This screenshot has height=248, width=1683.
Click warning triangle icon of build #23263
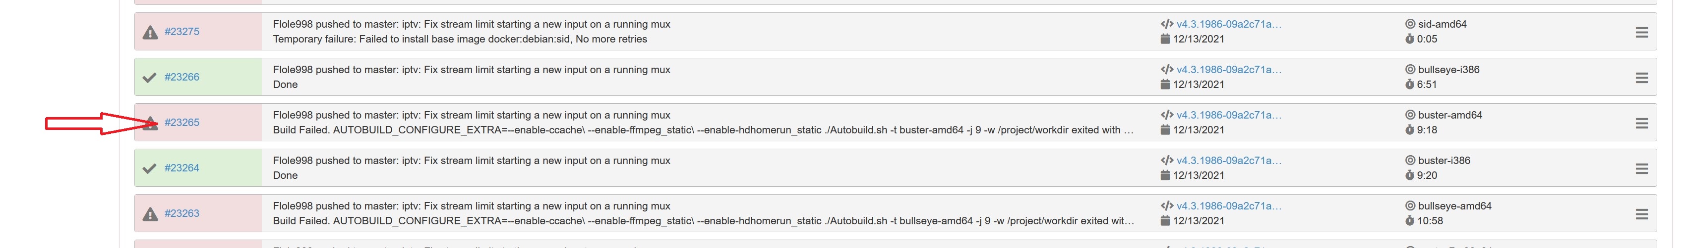pyautogui.click(x=150, y=214)
